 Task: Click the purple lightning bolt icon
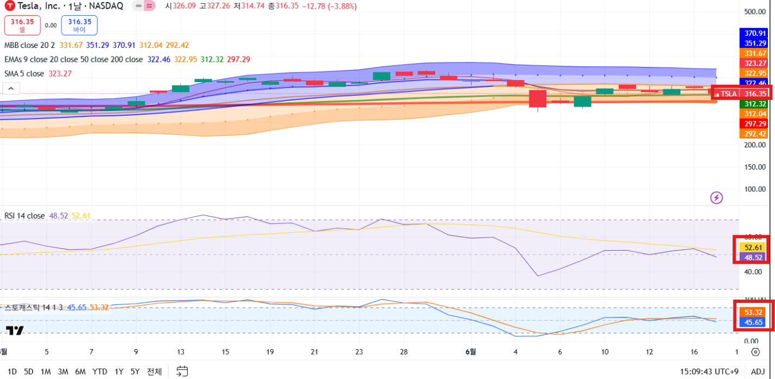click(716, 198)
